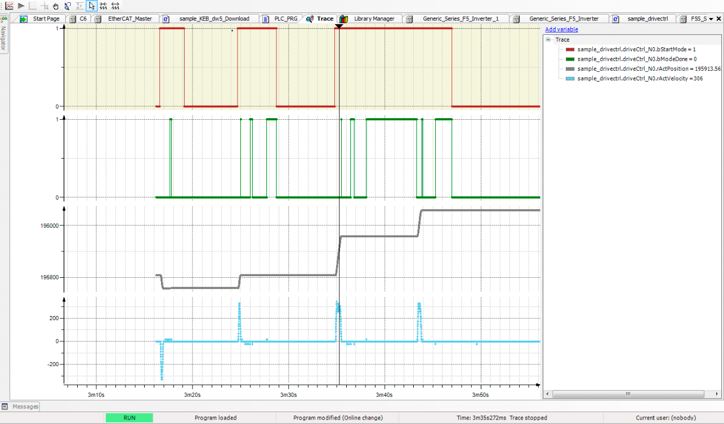
Task: Click the 3m50s time axis label
Action: [481, 395]
